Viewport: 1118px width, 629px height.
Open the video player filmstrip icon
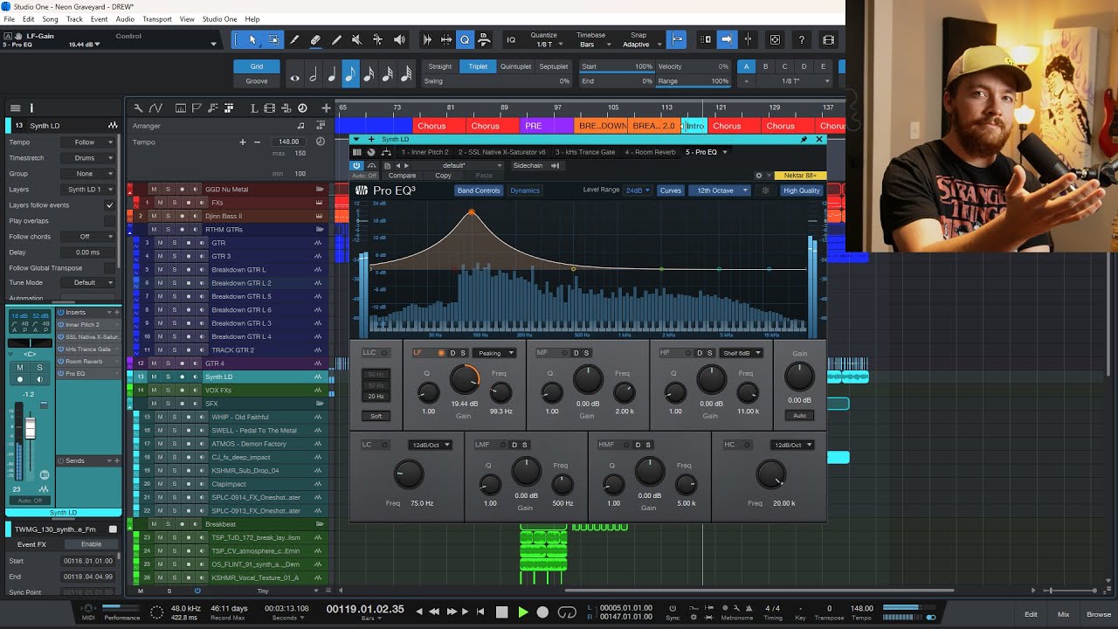[x=828, y=40]
